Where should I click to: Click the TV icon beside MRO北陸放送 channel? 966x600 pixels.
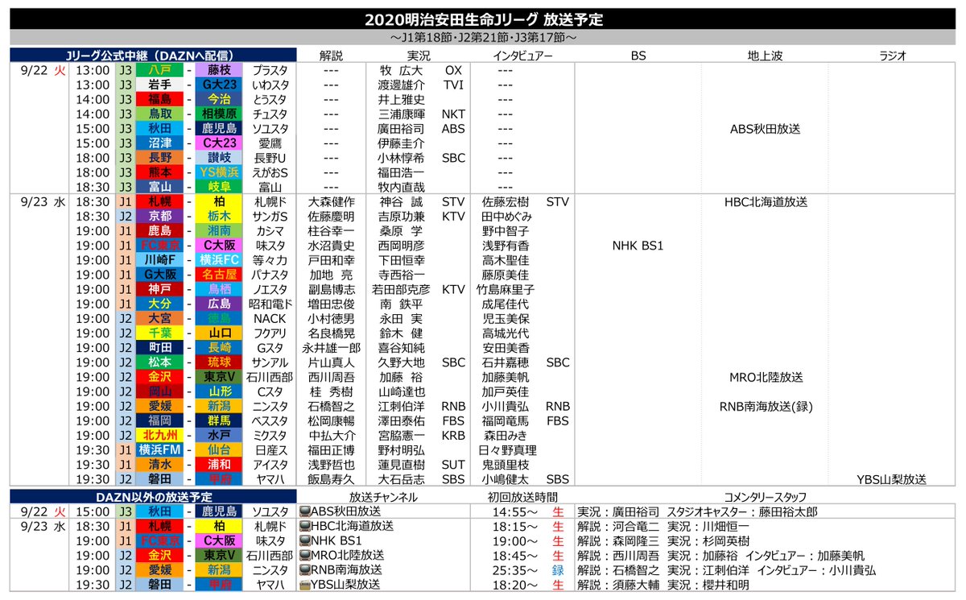point(304,555)
